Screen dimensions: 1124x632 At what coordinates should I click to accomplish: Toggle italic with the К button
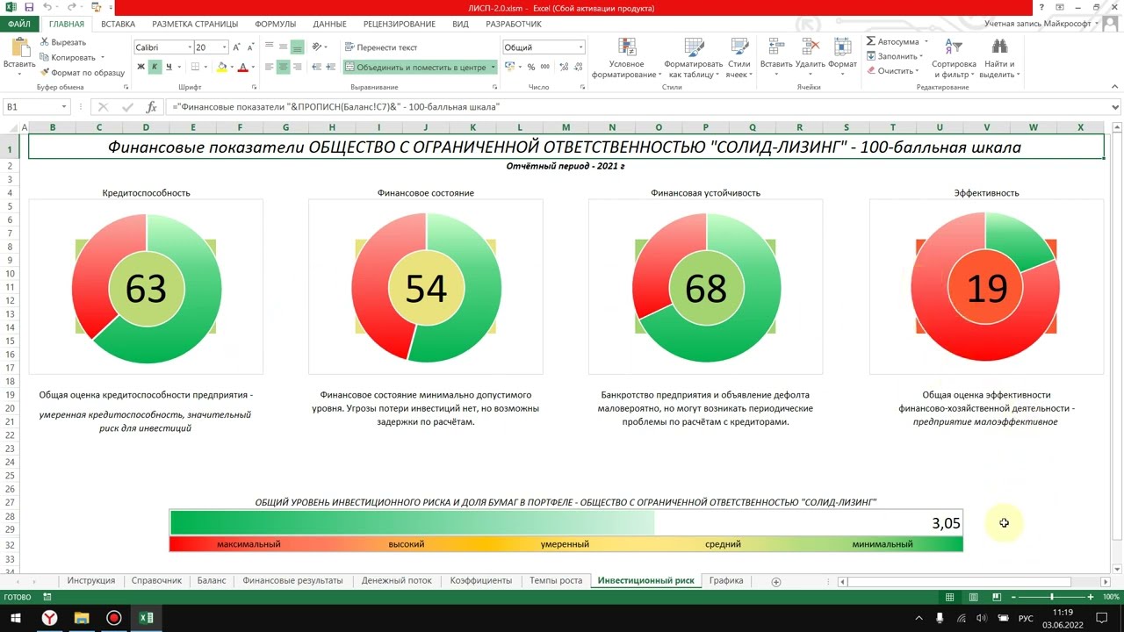tap(155, 67)
